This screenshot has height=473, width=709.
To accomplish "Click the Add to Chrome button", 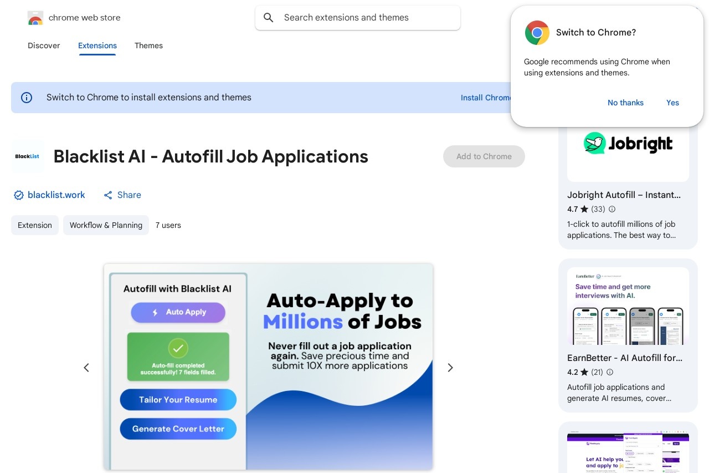I will pyautogui.click(x=484, y=156).
